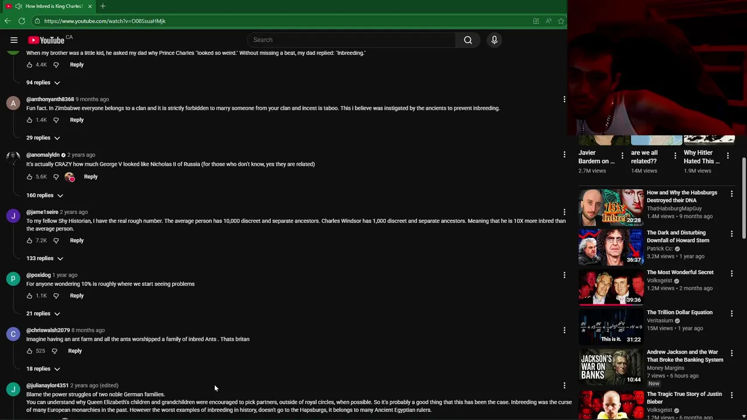Like the Prince Charles 'Inbreeding' comment
The height and width of the screenshot is (420, 747).
(x=30, y=65)
